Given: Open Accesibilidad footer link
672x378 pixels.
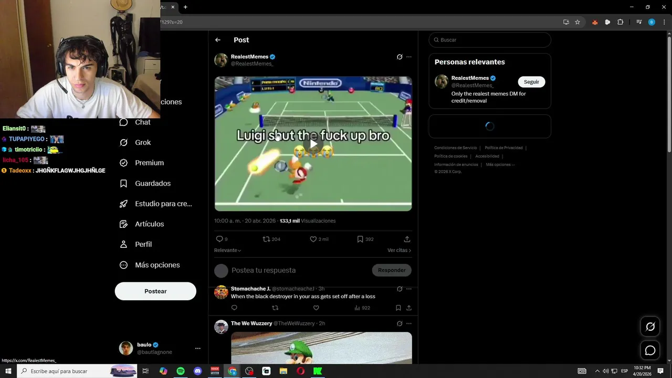Looking at the screenshot, I should (x=487, y=156).
